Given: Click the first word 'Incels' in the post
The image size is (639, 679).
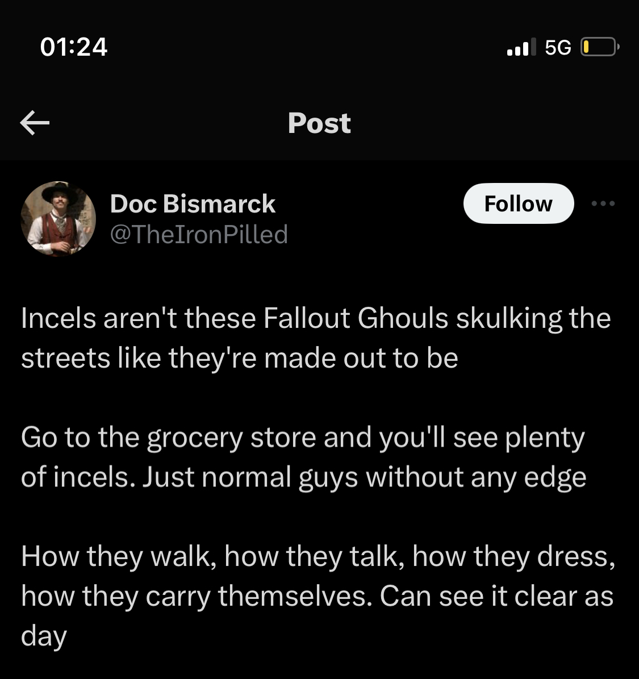Looking at the screenshot, I should [59, 318].
